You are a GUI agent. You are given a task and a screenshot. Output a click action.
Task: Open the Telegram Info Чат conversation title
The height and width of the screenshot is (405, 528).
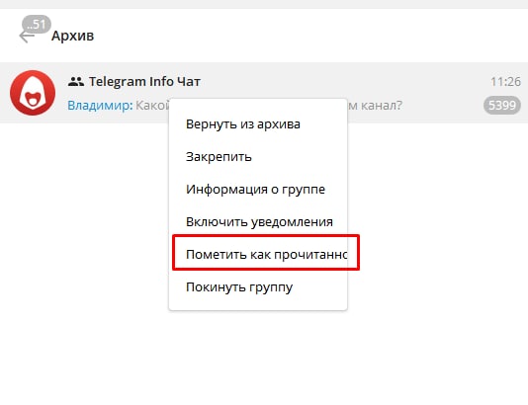coord(144,82)
